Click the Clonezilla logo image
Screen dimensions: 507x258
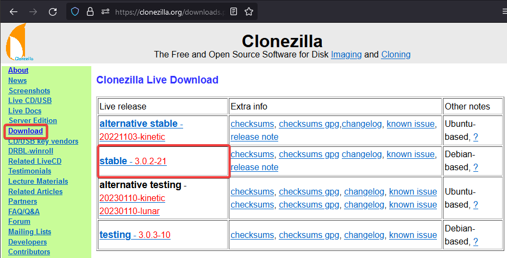tap(20, 43)
